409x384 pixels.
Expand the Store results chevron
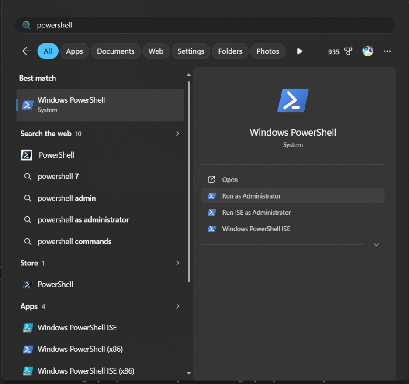[x=178, y=263]
